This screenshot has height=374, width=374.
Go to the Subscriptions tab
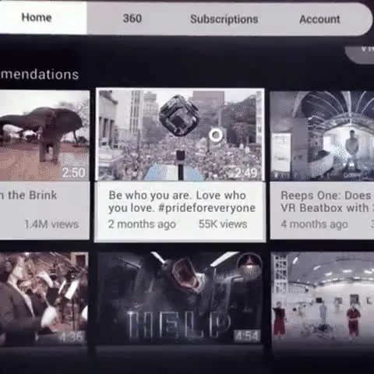224,19
